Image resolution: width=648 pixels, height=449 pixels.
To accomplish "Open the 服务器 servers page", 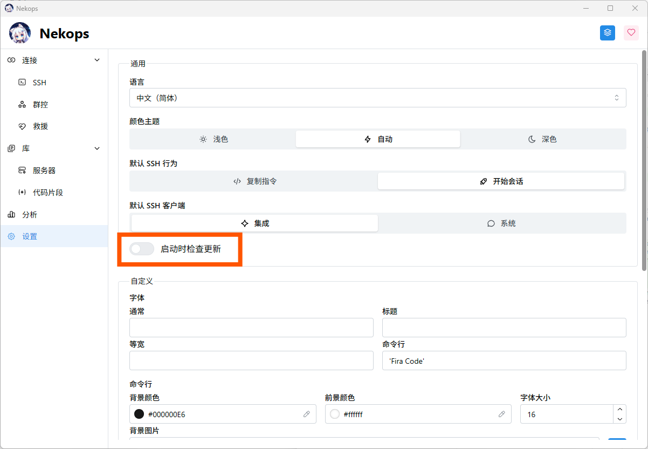I will pos(44,171).
